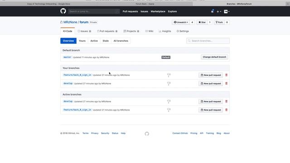
Task: Open Explore in the header
Action: [x=172, y=11]
